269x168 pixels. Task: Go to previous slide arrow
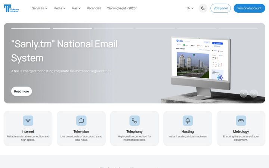[244, 94]
